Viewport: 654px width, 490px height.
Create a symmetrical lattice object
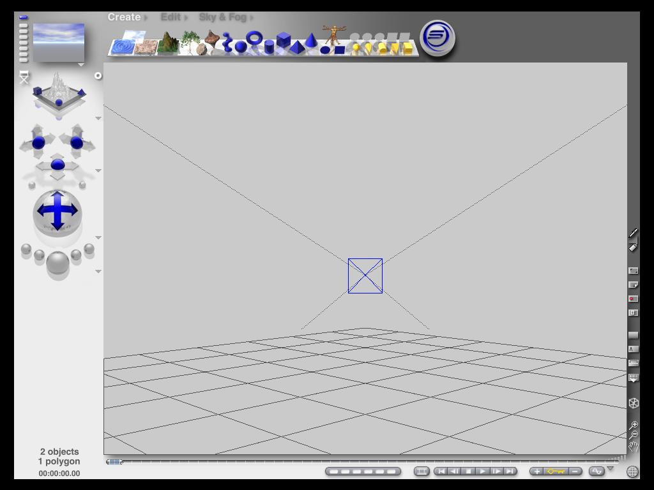[212, 38]
